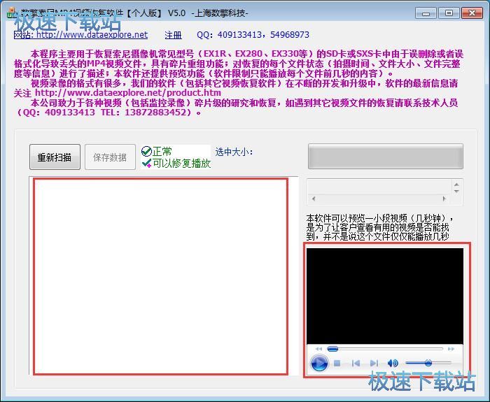Click the scroll left arrow in info box

click(x=314, y=199)
